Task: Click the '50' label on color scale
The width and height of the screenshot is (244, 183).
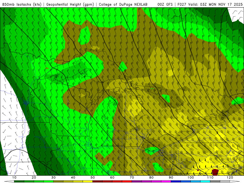Action: click(x=93, y=178)
